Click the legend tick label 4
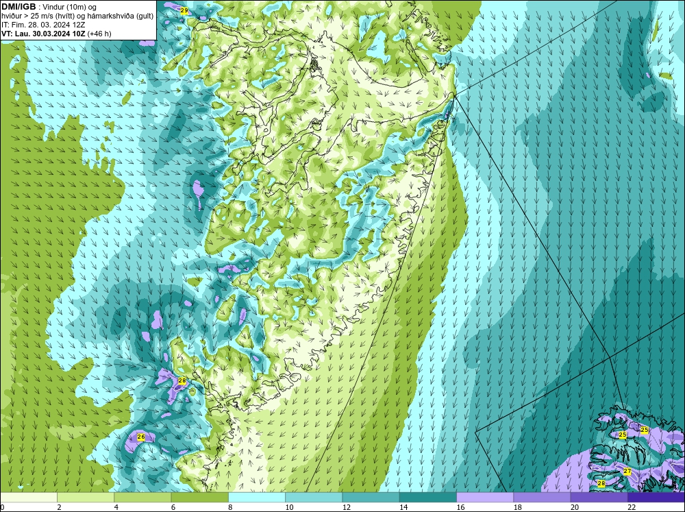Viewport: 685px width, 512px height. click(x=116, y=507)
